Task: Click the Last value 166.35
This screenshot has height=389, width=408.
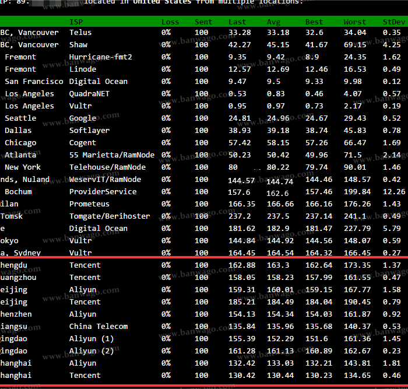Action: pyautogui.click(x=242, y=204)
